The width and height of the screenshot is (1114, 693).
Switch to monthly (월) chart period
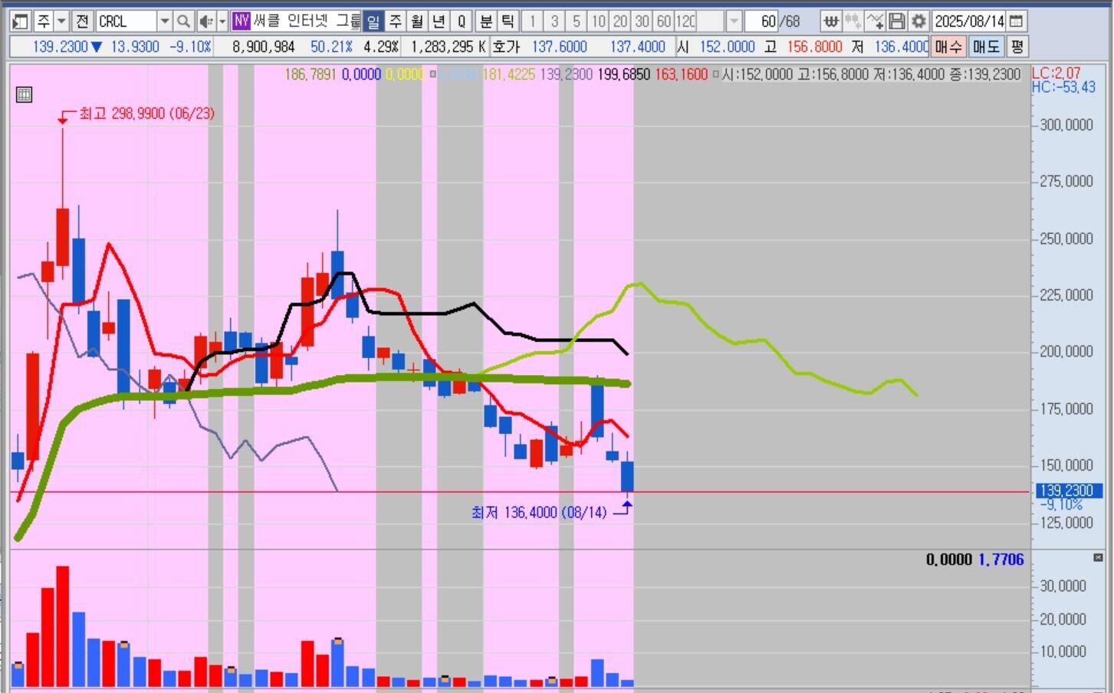point(417,21)
